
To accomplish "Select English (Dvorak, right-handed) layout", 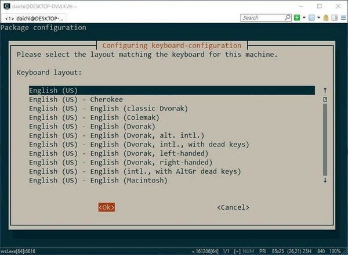I will (x=121, y=163).
